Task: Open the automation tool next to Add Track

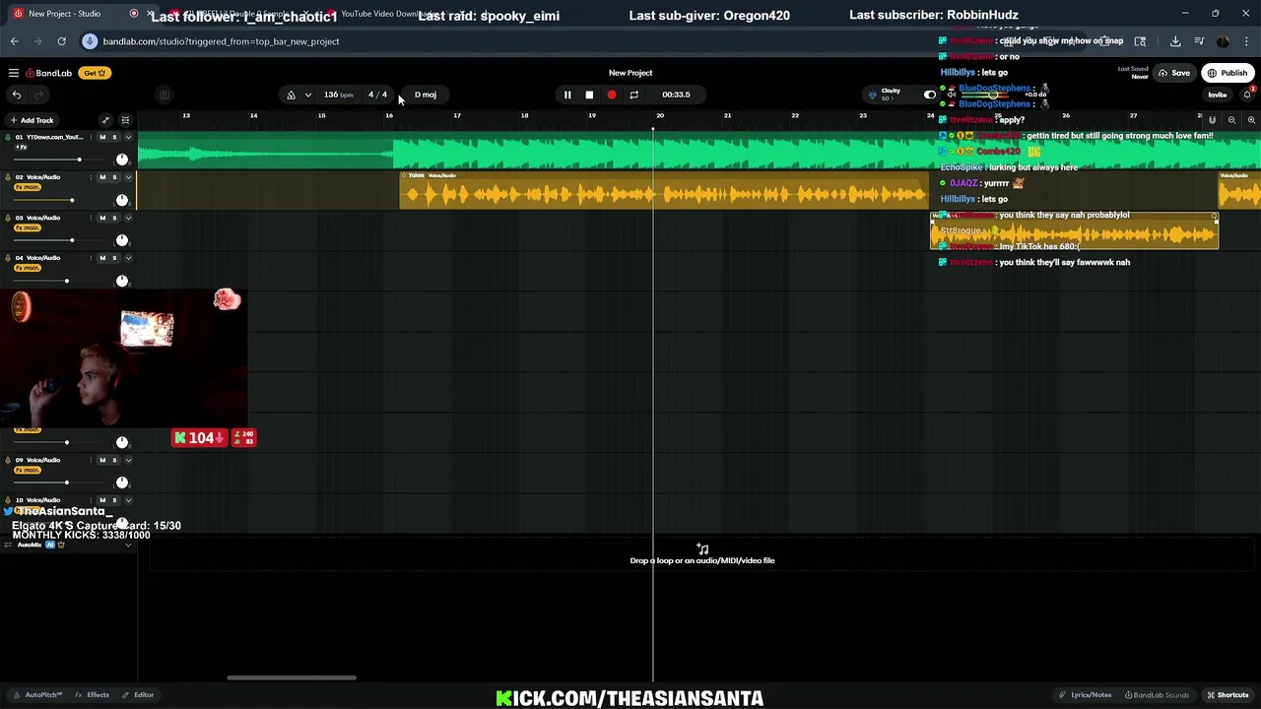Action: [x=105, y=120]
